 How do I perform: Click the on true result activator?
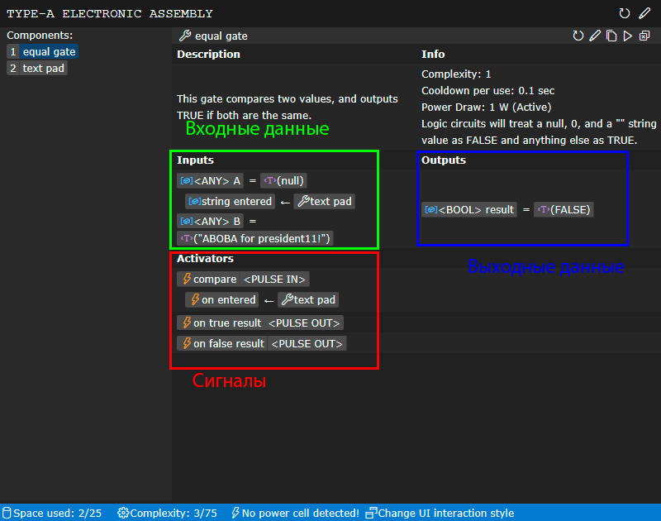click(x=221, y=323)
